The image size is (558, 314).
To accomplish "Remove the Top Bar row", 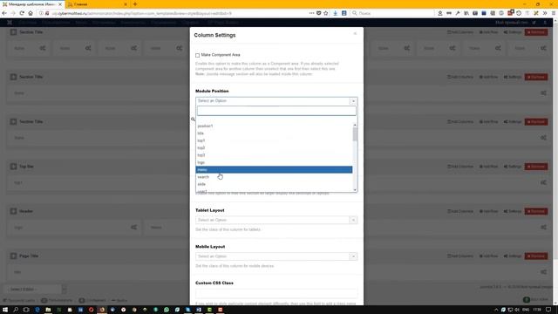I will pyautogui.click(x=536, y=167).
